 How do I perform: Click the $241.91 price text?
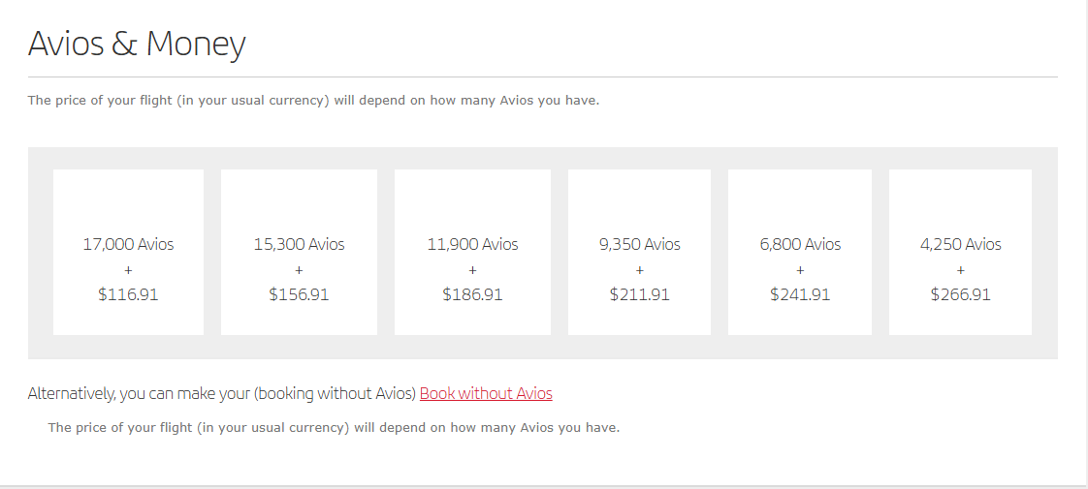point(800,294)
